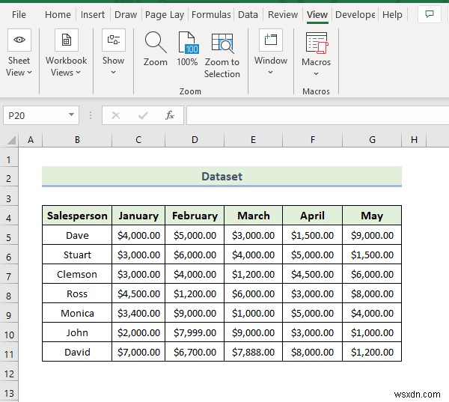Expand the Sheet View dropdown arrow
This screenshot has width=449, height=402.
pos(29,73)
